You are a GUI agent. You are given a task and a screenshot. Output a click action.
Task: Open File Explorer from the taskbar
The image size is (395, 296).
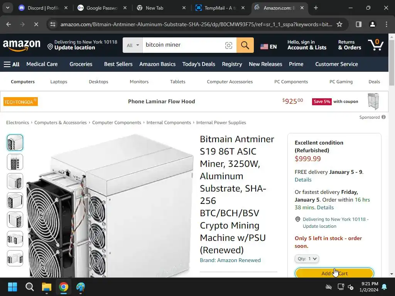(x=47, y=287)
